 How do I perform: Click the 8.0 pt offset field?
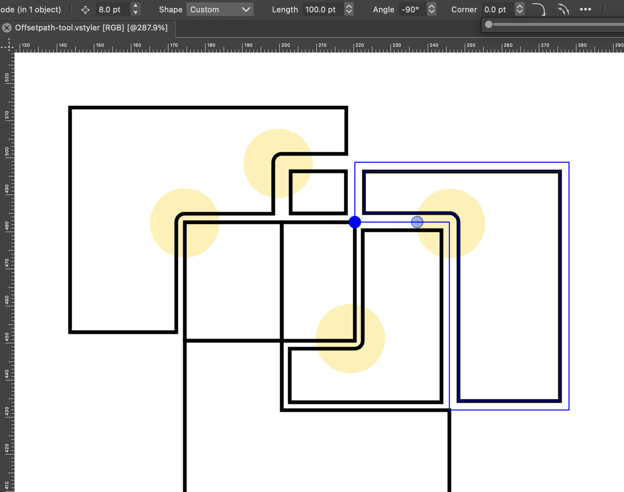[112, 9]
